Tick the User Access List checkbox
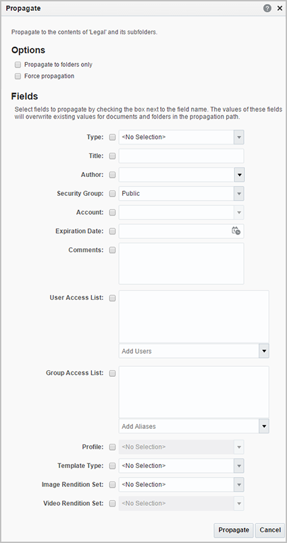The width and height of the screenshot is (287, 543). coord(112,298)
